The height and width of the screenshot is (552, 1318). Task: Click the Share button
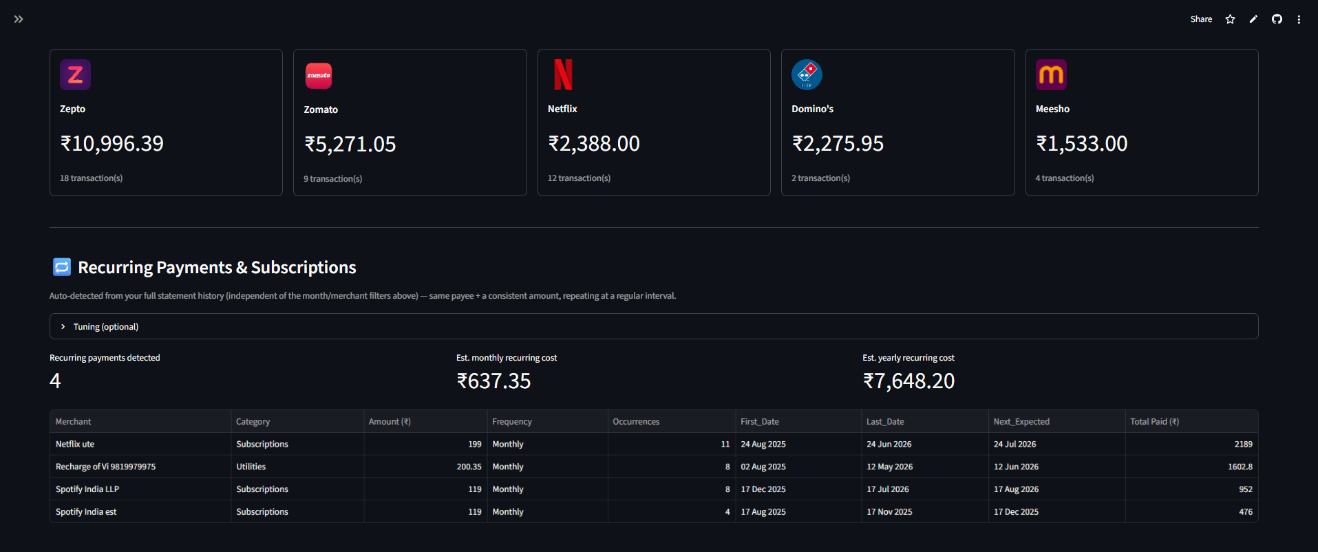tap(1201, 19)
